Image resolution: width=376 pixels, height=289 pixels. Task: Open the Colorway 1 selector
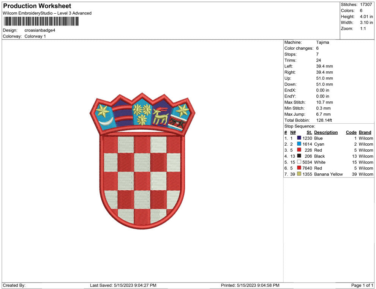coord(35,36)
